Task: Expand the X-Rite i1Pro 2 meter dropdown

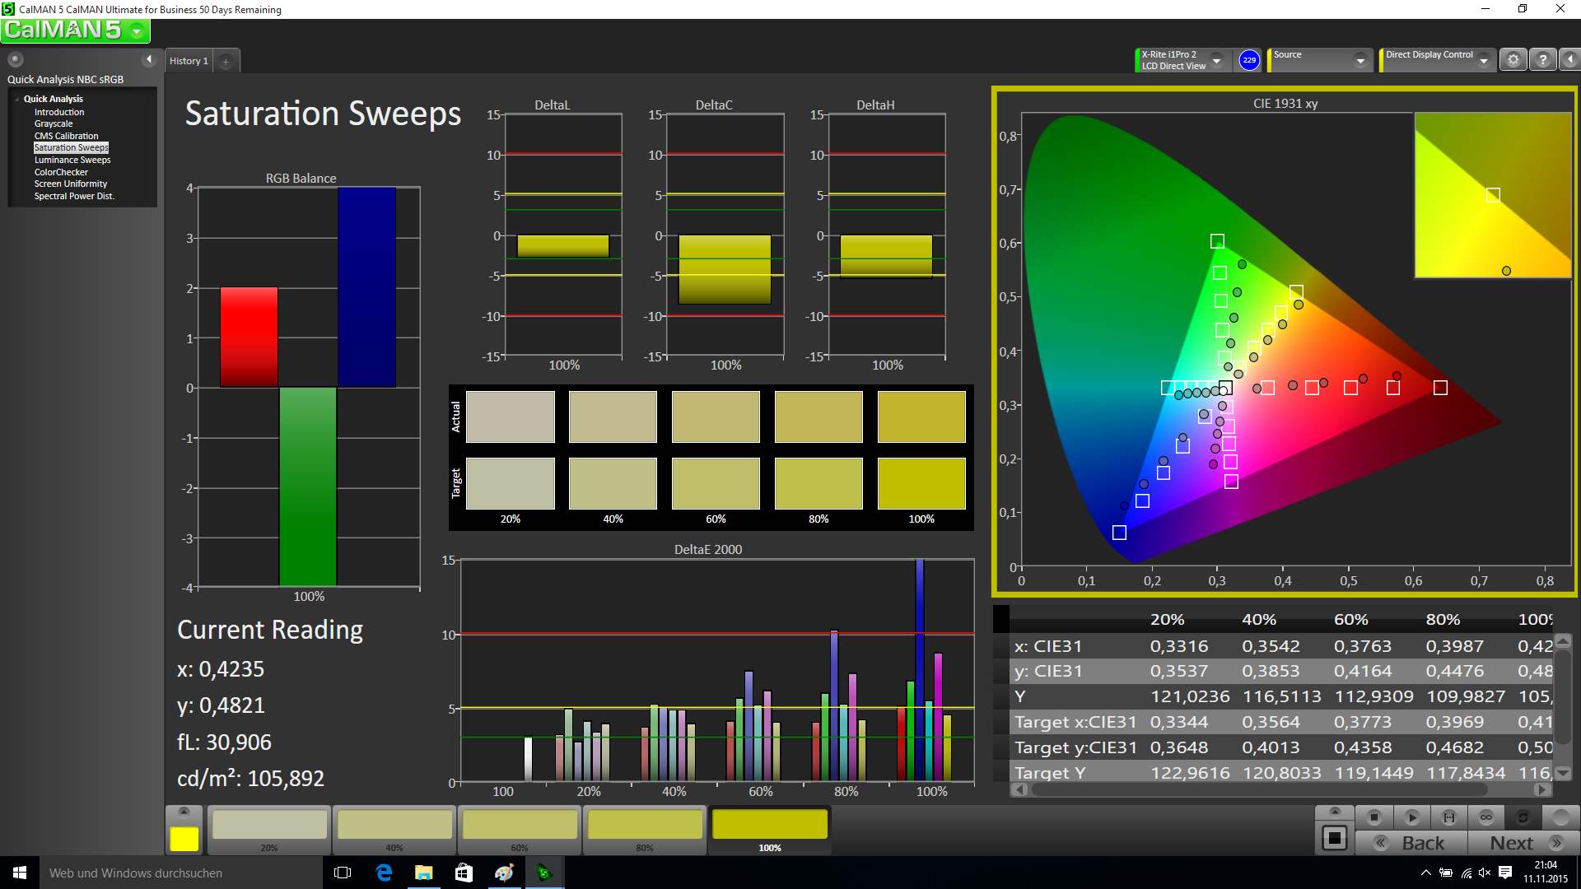Action: [1216, 60]
